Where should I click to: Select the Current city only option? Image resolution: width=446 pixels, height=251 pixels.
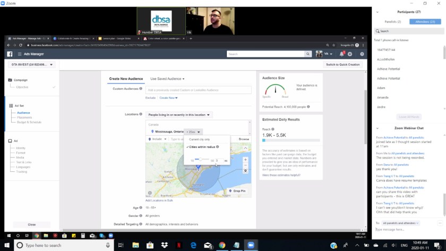click(199, 139)
